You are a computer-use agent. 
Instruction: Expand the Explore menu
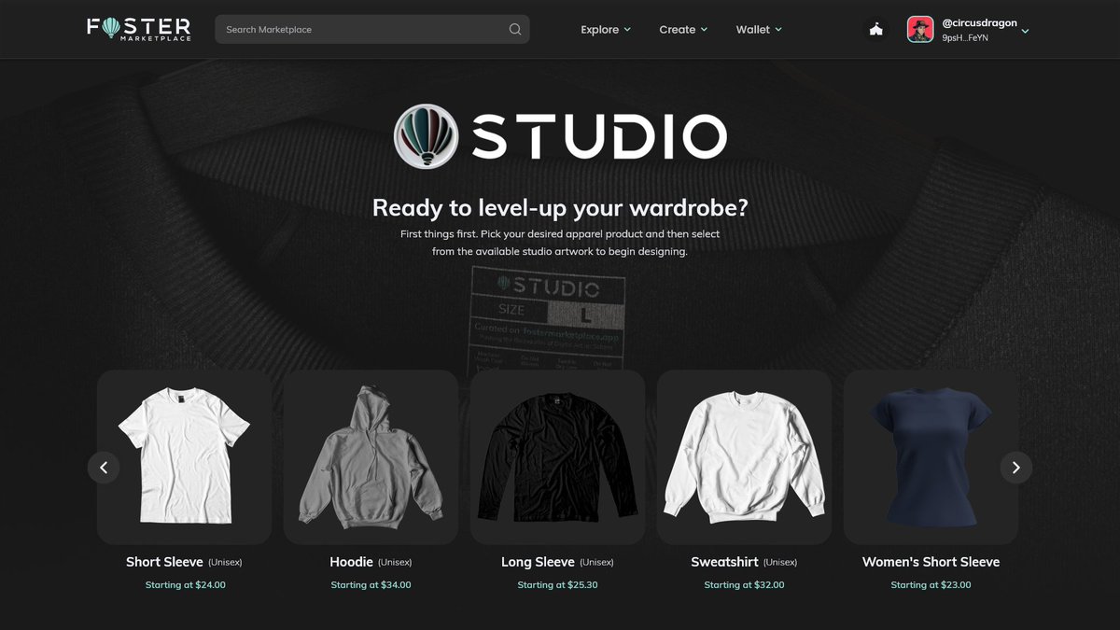[606, 30]
